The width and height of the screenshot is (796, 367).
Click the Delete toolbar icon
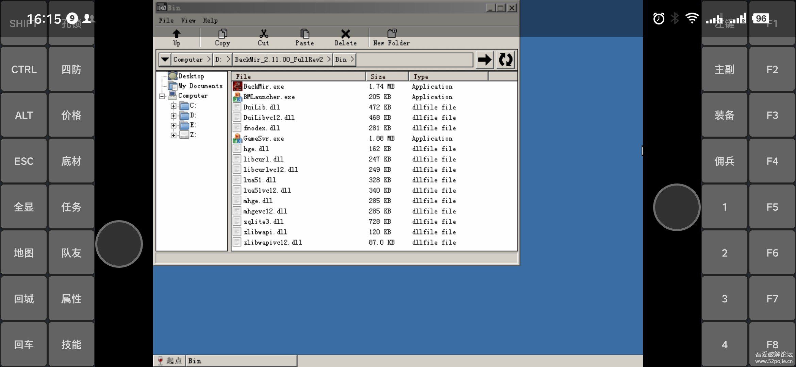tap(346, 37)
